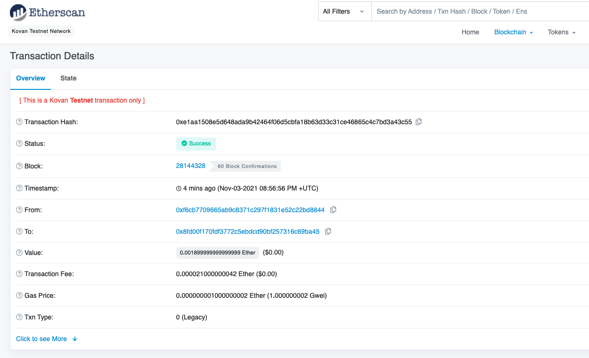Viewport: 589px width, 358px height.
Task: Copy the transaction hash to clipboard
Action: (418, 122)
